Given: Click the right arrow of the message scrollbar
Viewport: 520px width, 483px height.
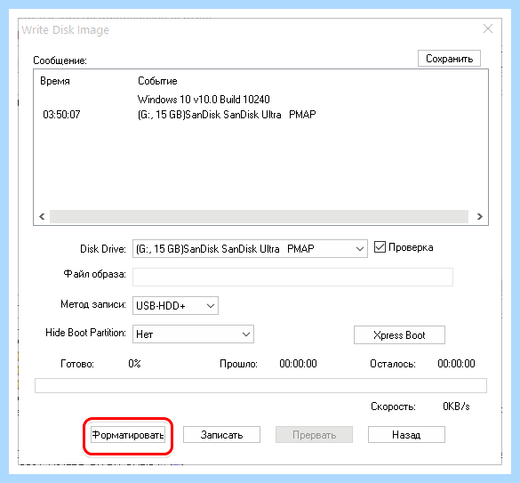Looking at the screenshot, I should click(479, 216).
